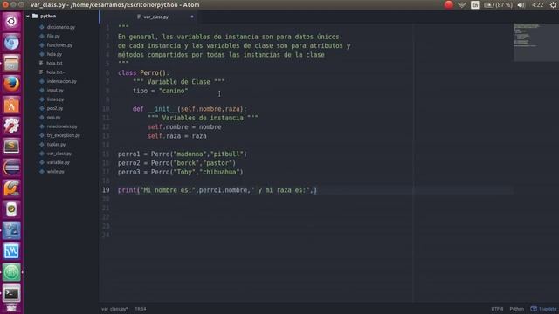The width and height of the screenshot is (559, 314).
Task: Open while.py from the project tree
Action: pyautogui.click(x=55, y=172)
